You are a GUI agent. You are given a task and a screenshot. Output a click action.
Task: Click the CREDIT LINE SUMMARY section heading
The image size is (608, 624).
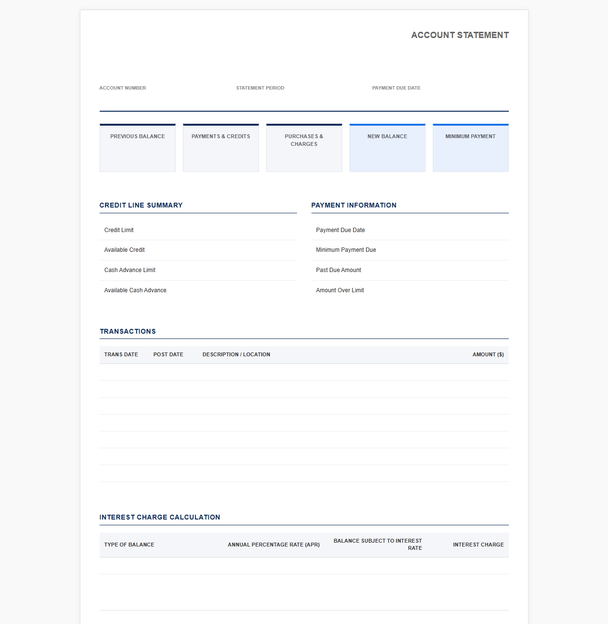click(141, 205)
